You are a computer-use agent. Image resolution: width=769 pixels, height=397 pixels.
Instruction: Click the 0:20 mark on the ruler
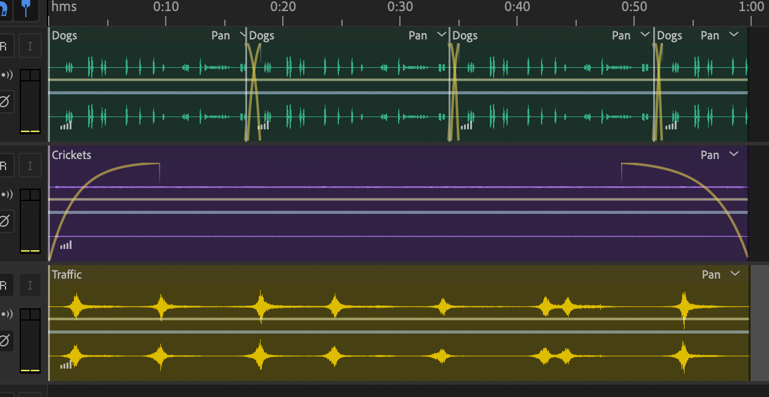click(283, 7)
